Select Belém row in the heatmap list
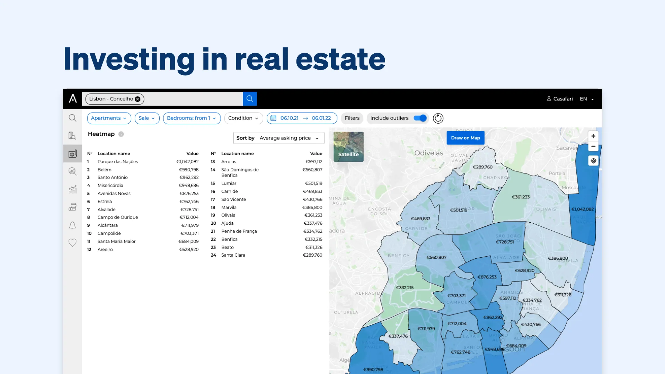The image size is (665, 374). click(x=143, y=170)
